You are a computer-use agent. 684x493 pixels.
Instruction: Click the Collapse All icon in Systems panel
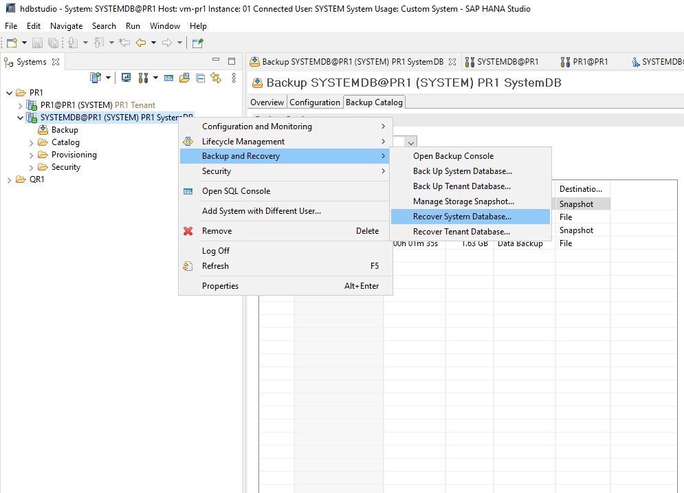coord(200,78)
